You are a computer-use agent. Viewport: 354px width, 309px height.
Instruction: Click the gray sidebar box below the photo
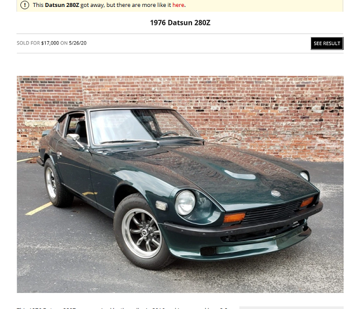(x=291, y=308)
